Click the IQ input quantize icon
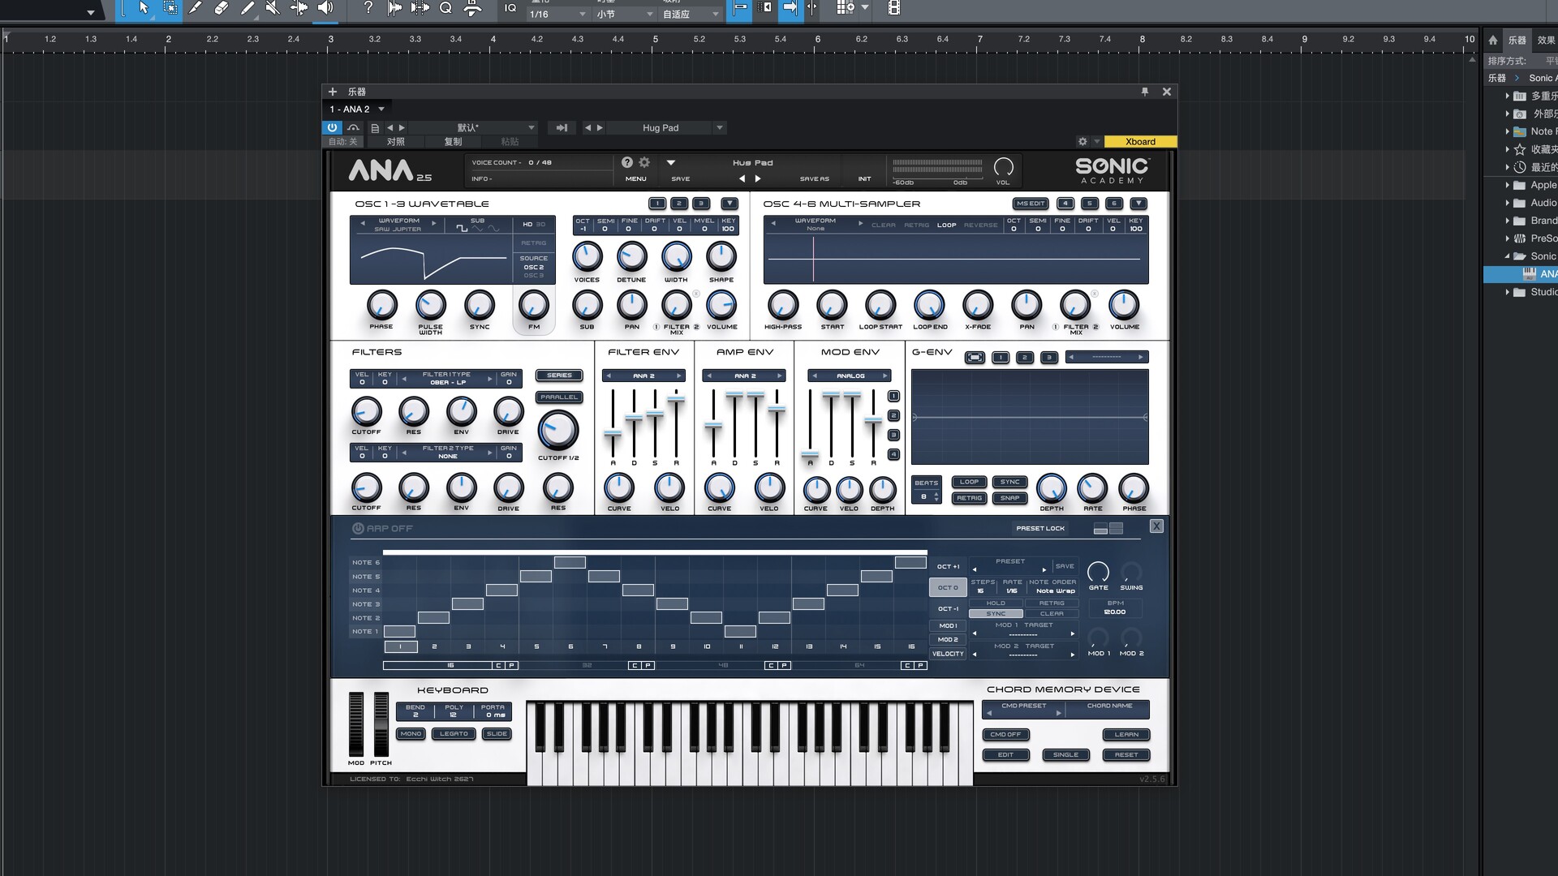 tap(510, 8)
